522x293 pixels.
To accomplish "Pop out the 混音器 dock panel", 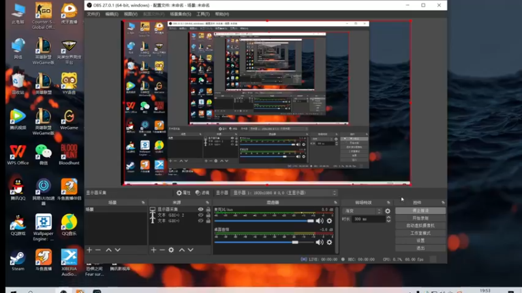I will pyautogui.click(x=335, y=202).
